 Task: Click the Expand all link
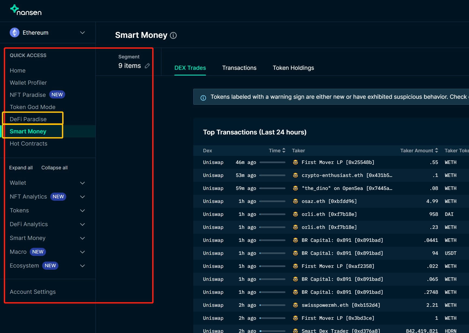[x=21, y=168]
